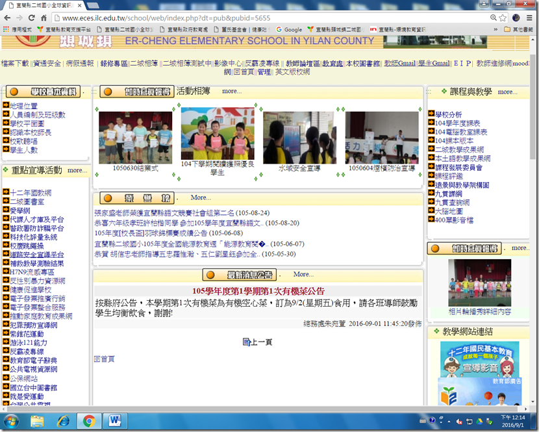Open a new tab with the tab button
The height and width of the screenshot is (432, 539).
coord(93,5)
